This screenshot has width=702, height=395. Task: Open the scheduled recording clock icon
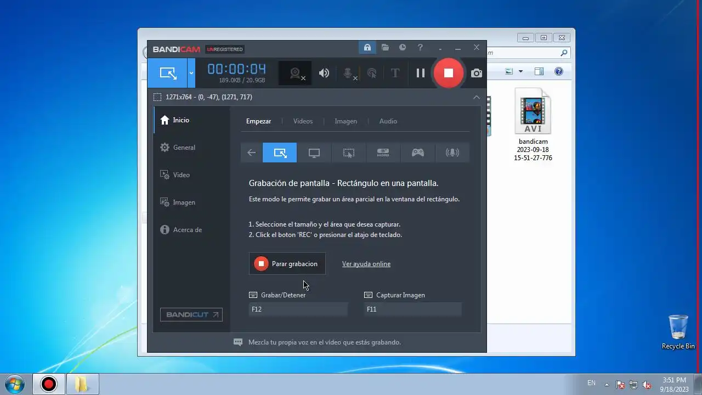pyautogui.click(x=403, y=48)
